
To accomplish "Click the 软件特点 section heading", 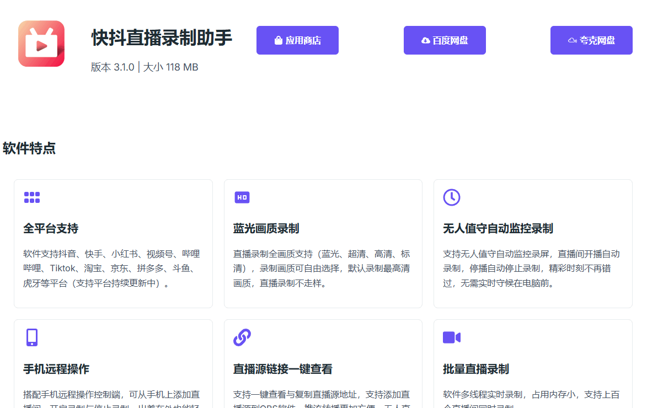I will point(29,148).
